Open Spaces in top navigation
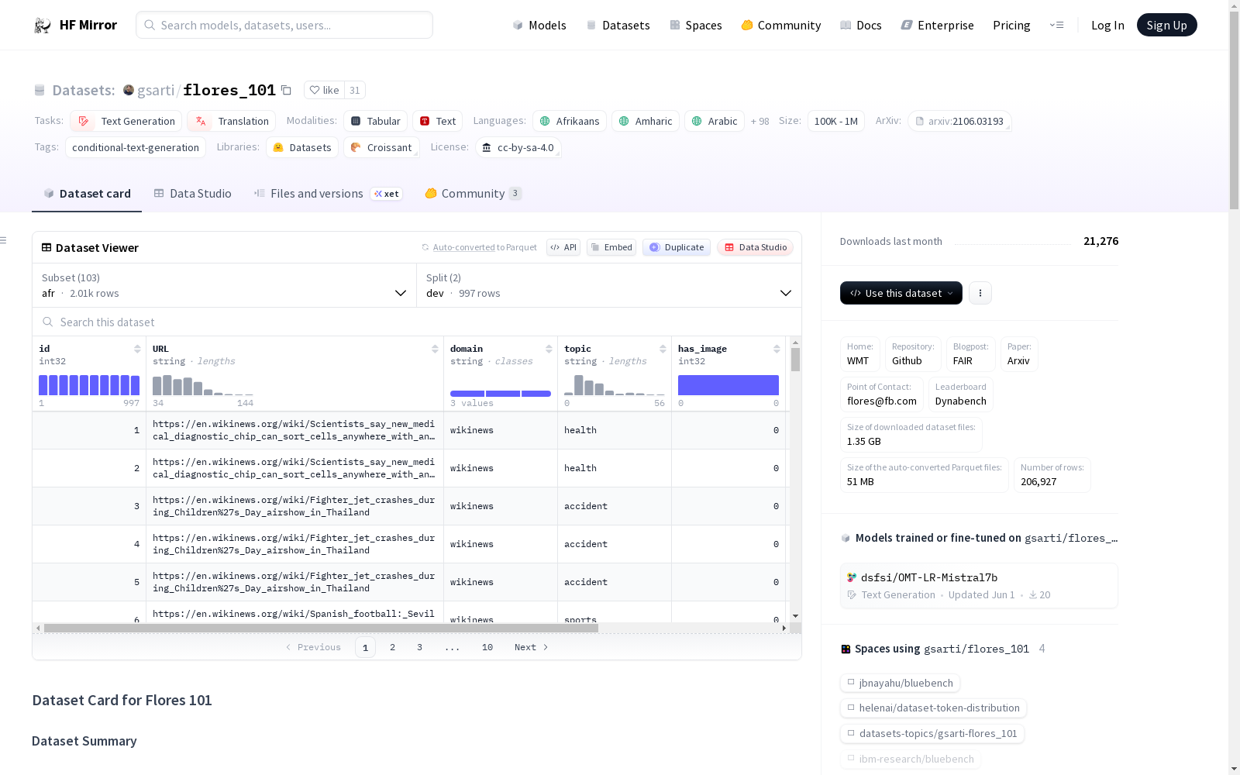1240x775 pixels. point(695,26)
